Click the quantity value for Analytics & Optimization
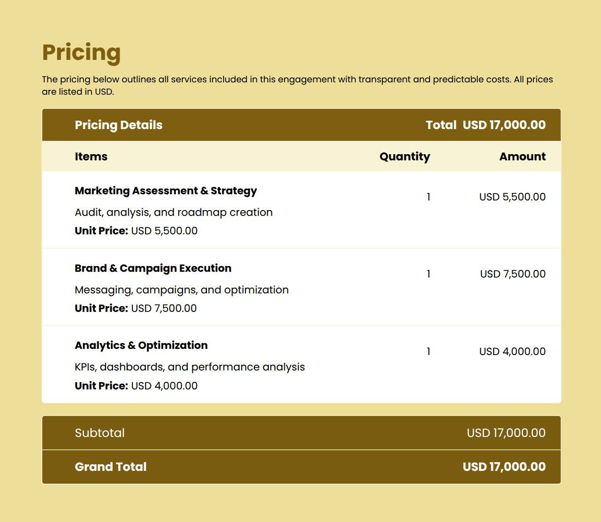 click(427, 351)
